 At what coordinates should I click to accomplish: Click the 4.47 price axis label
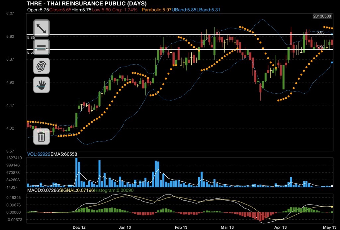[x=10, y=105]
